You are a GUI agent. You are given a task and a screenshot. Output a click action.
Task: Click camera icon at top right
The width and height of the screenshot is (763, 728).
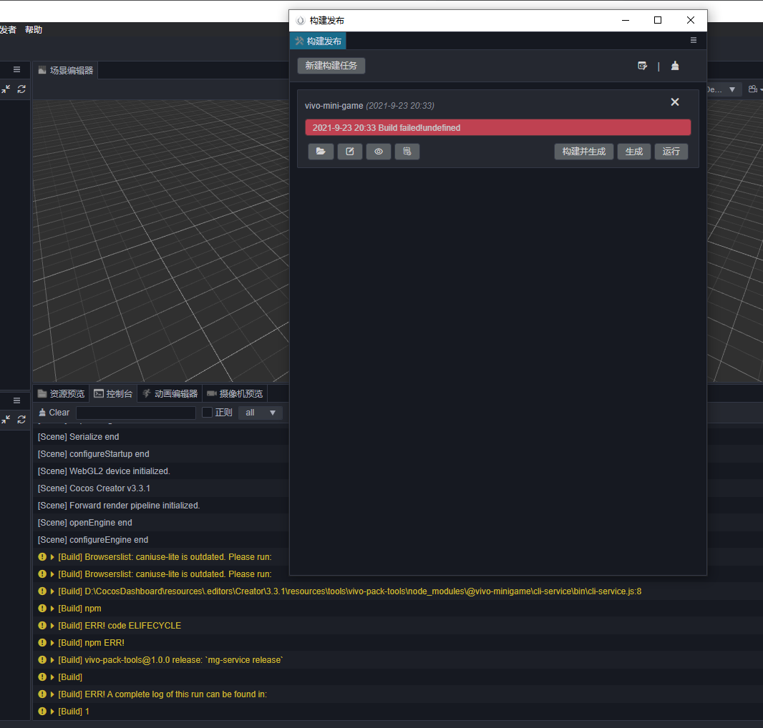[753, 89]
